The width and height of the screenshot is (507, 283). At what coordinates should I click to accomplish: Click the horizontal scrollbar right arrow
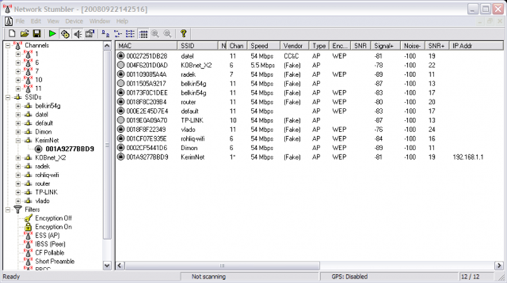(499, 265)
